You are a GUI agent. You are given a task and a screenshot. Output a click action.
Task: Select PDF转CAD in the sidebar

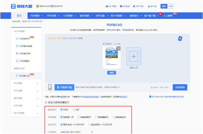coord(26,76)
